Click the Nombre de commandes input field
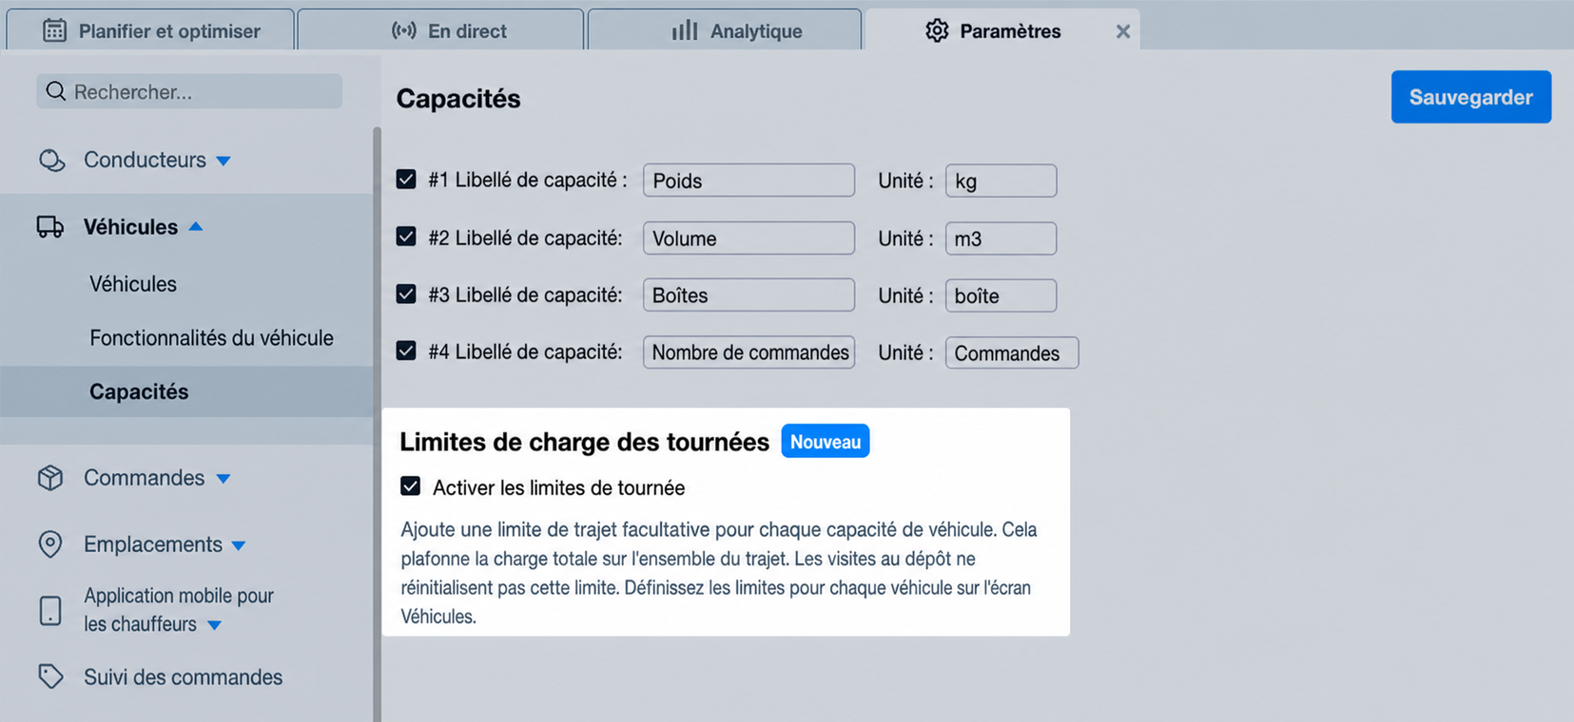 coord(748,352)
